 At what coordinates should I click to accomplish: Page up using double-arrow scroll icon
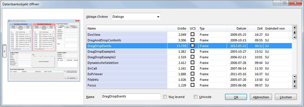click(295, 32)
